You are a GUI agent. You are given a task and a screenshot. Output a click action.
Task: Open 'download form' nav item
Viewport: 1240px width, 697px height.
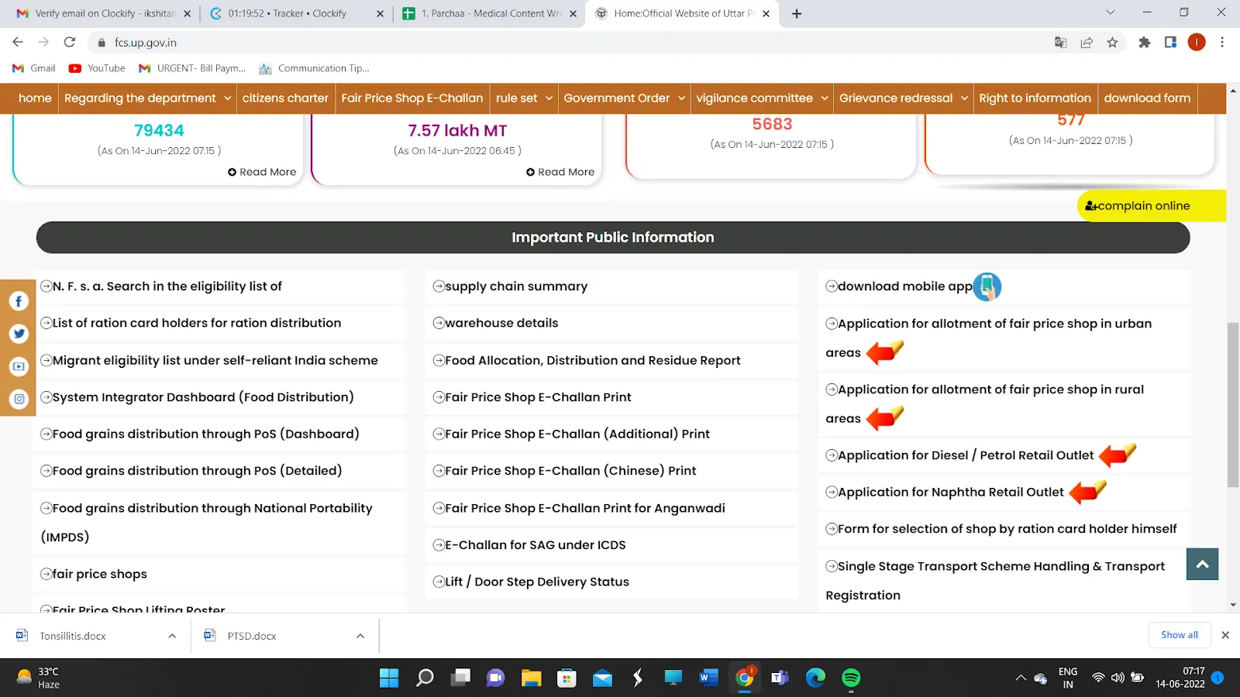(x=1147, y=98)
